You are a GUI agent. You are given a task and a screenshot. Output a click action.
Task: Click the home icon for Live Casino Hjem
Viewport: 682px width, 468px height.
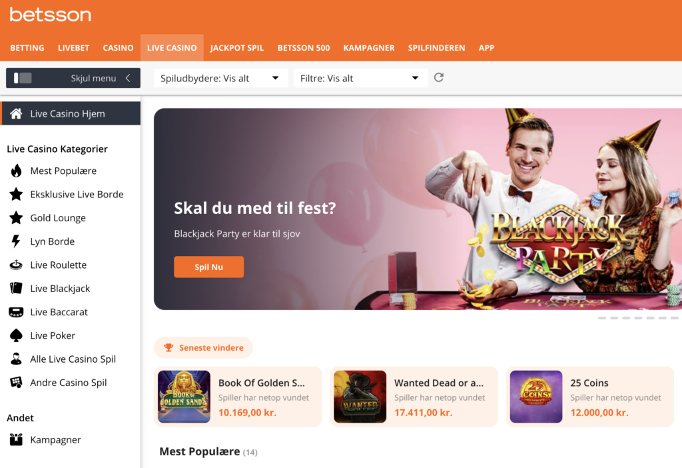pyautogui.click(x=16, y=113)
